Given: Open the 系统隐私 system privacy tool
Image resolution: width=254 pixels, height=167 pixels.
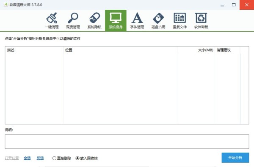Looking at the screenshot, I should [94, 21].
